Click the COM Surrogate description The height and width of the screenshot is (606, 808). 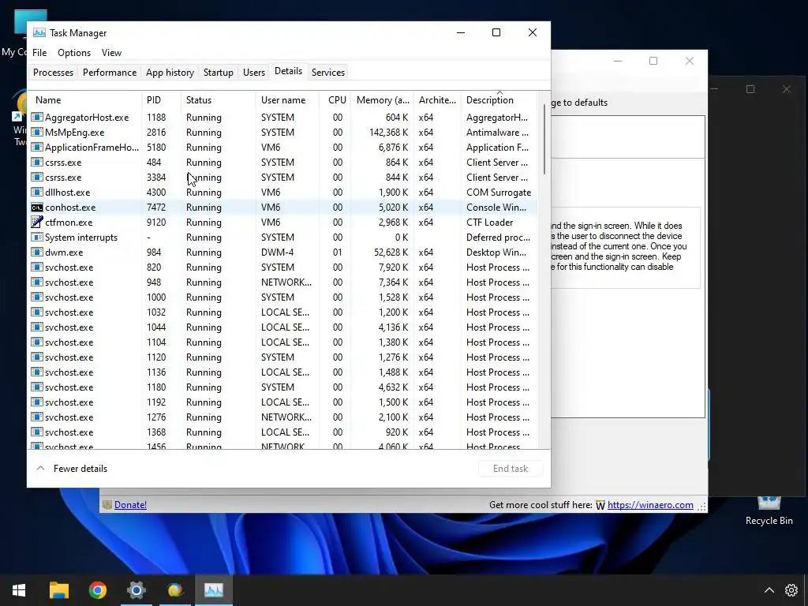(499, 193)
